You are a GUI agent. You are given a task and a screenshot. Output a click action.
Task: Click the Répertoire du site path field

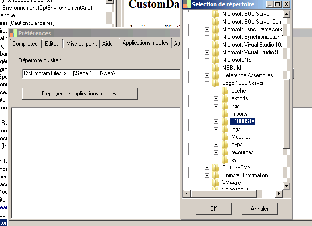[x=101, y=74]
